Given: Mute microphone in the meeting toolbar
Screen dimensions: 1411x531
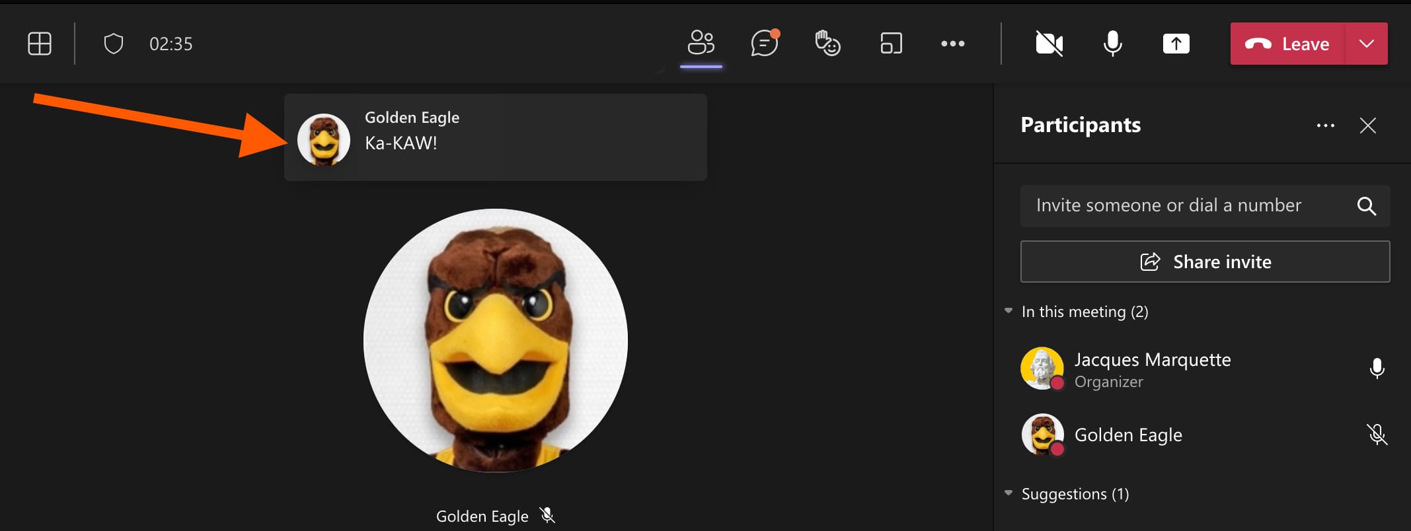Looking at the screenshot, I should [x=1112, y=44].
